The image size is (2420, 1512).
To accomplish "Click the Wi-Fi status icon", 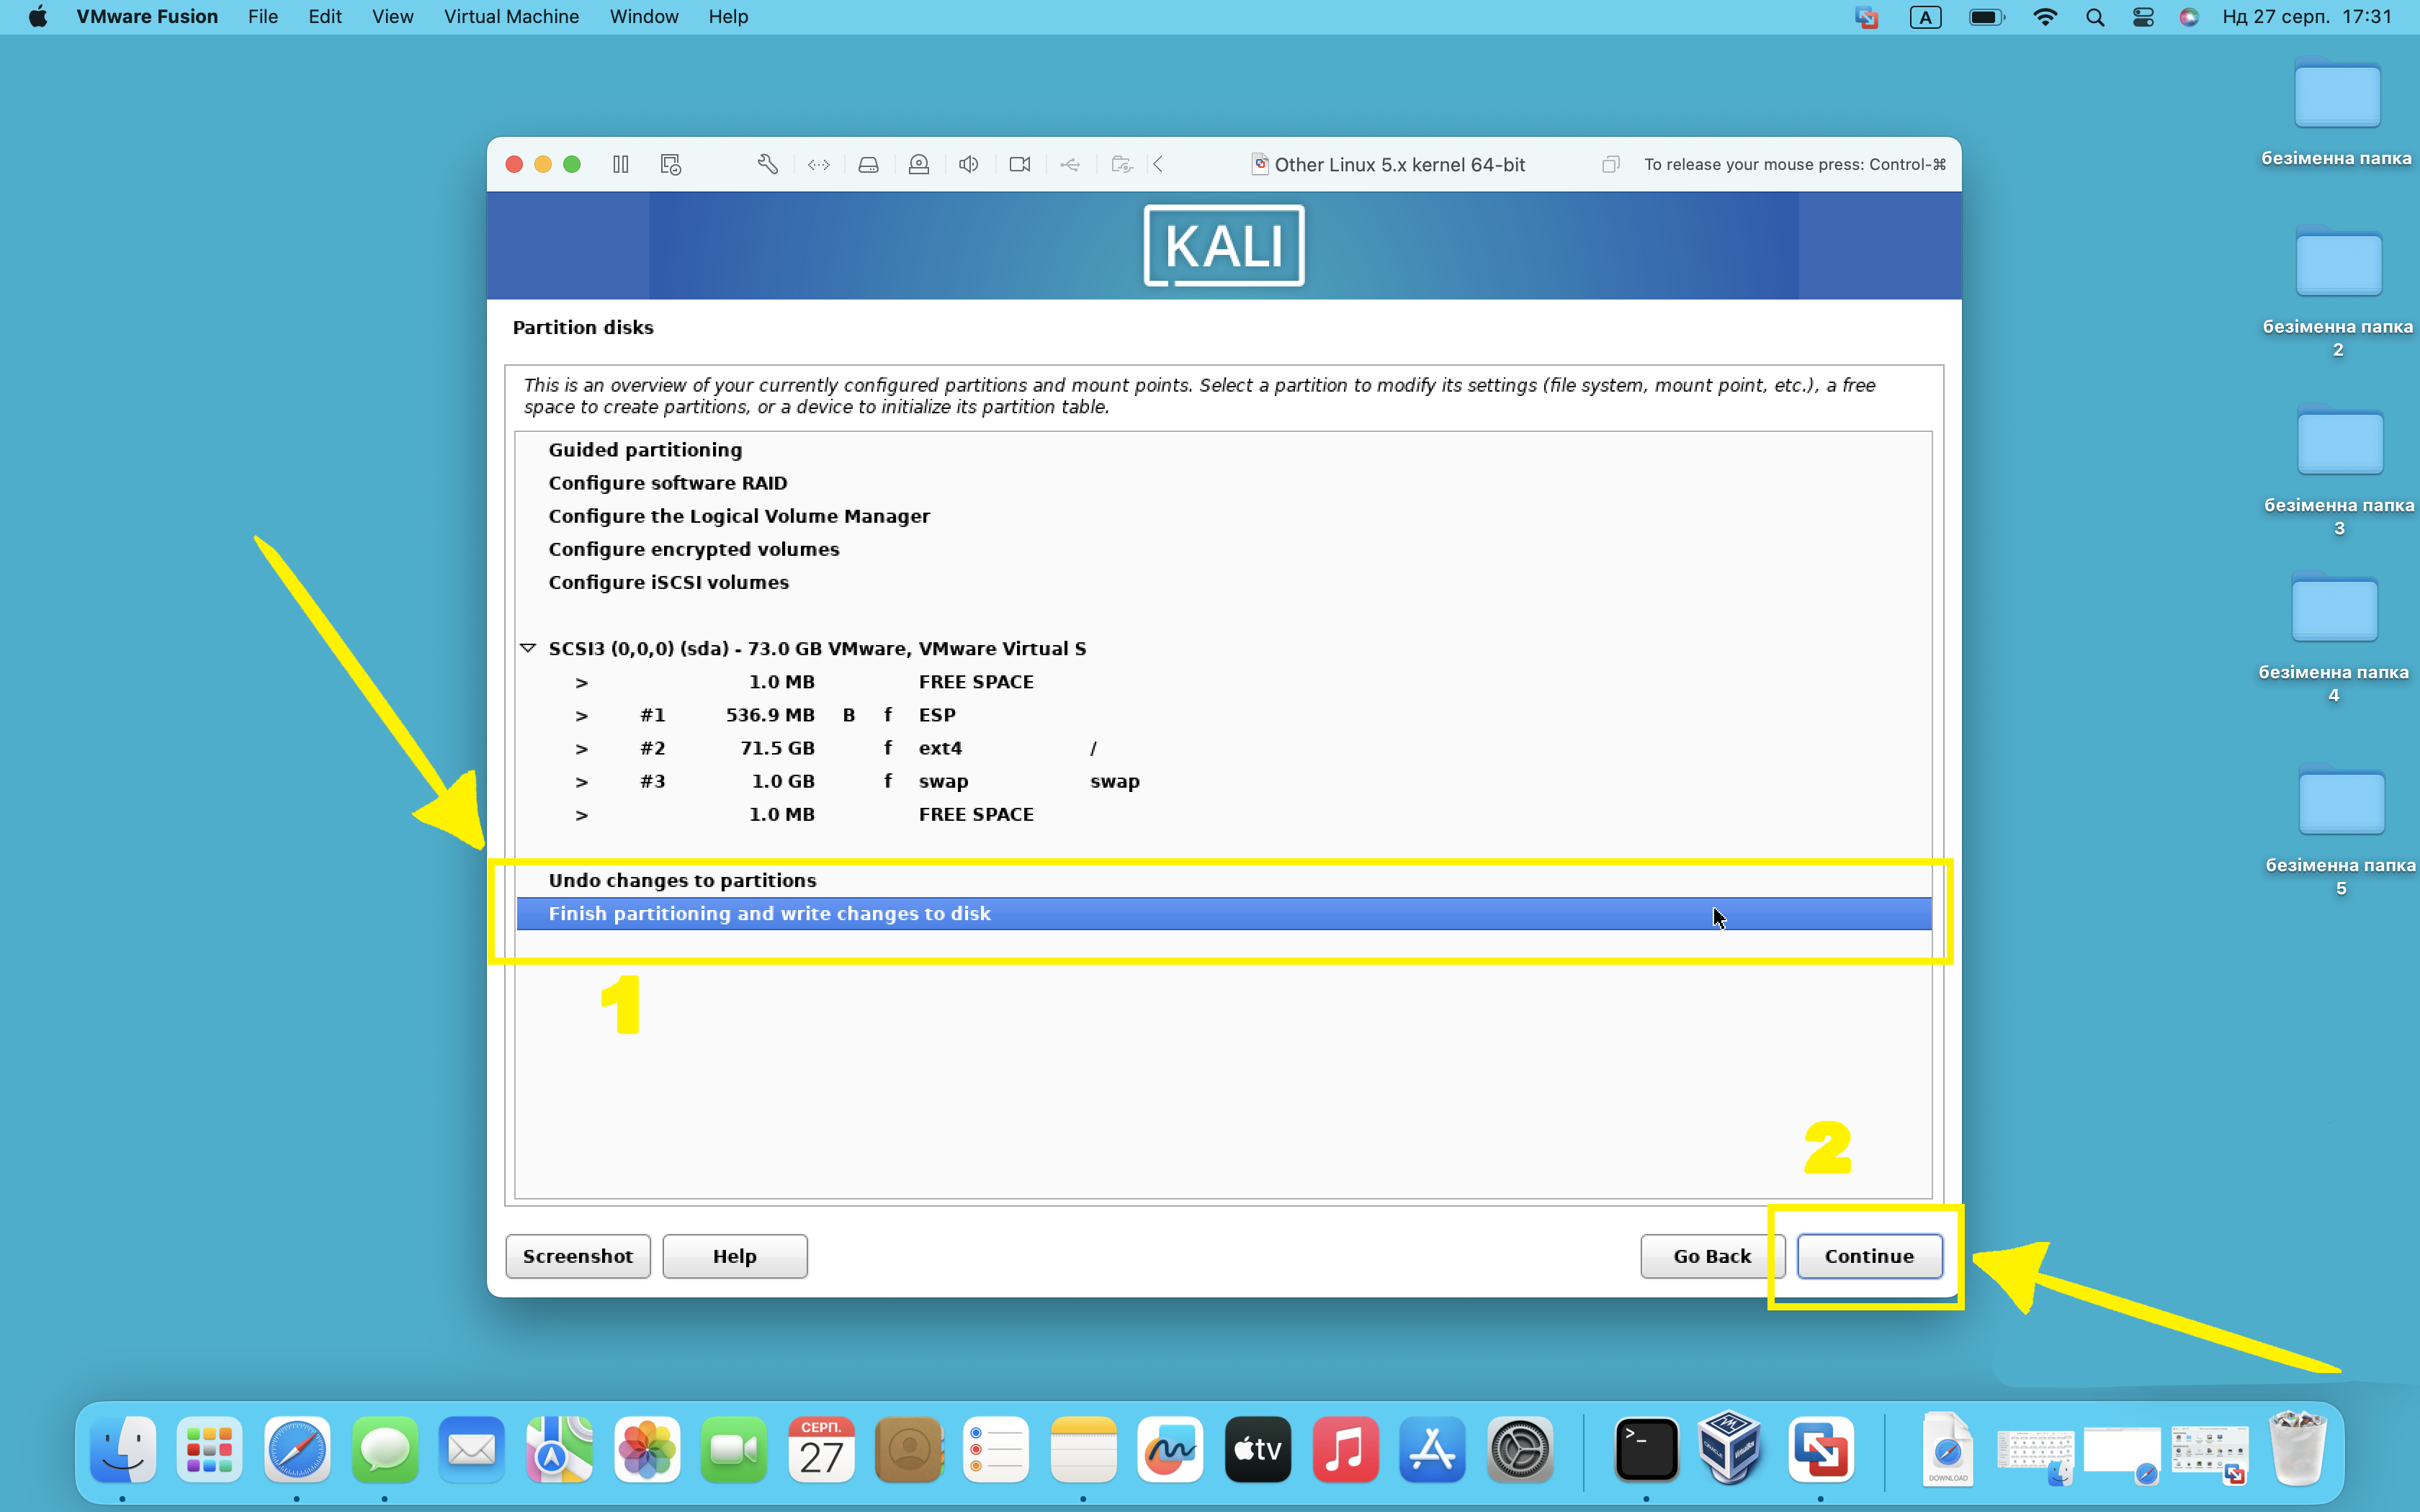I will pos(2045,17).
